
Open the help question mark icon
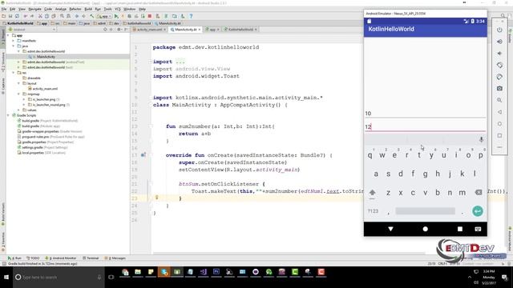pyautogui.click(x=191, y=16)
